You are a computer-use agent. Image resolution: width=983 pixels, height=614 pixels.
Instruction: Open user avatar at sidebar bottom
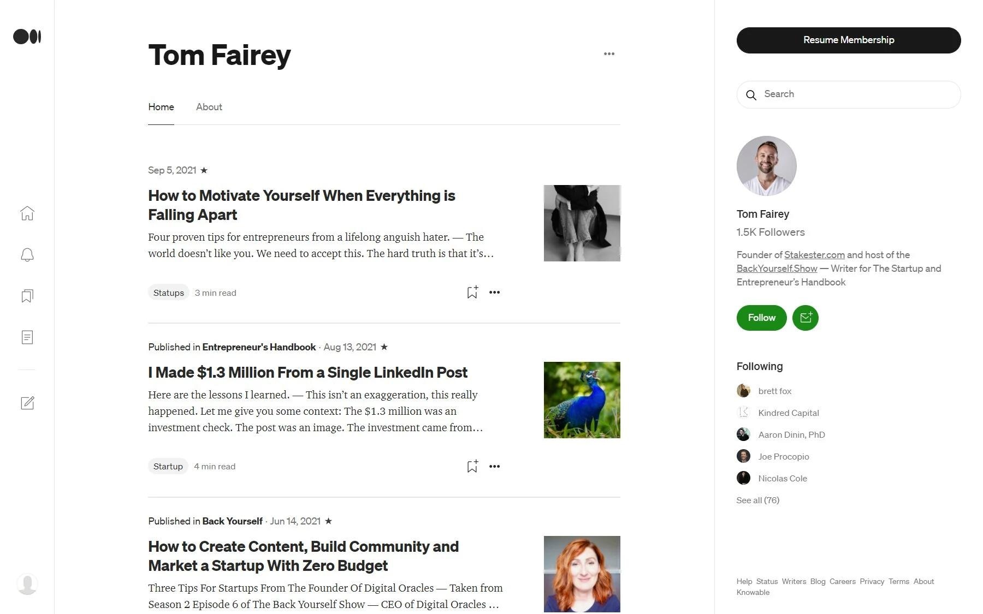point(27,584)
